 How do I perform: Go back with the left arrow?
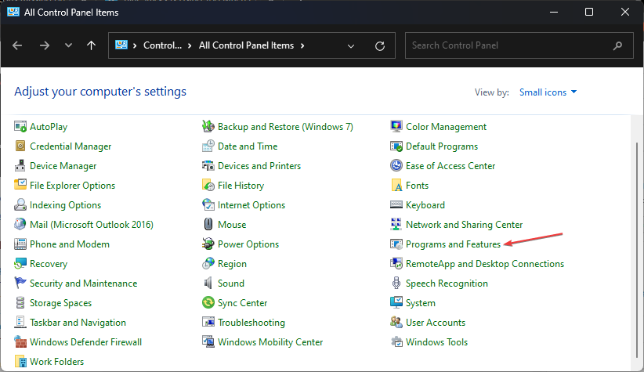pyautogui.click(x=17, y=45)
